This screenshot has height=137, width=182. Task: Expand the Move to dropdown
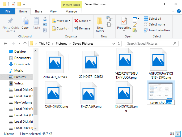(x=70, y=21)
